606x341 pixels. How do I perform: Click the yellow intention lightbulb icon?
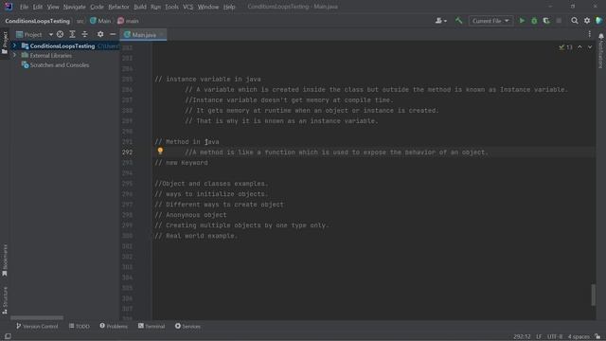[160, 151]
